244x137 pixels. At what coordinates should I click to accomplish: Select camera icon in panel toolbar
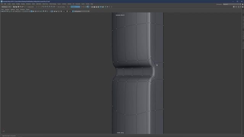tap(2, 11)
